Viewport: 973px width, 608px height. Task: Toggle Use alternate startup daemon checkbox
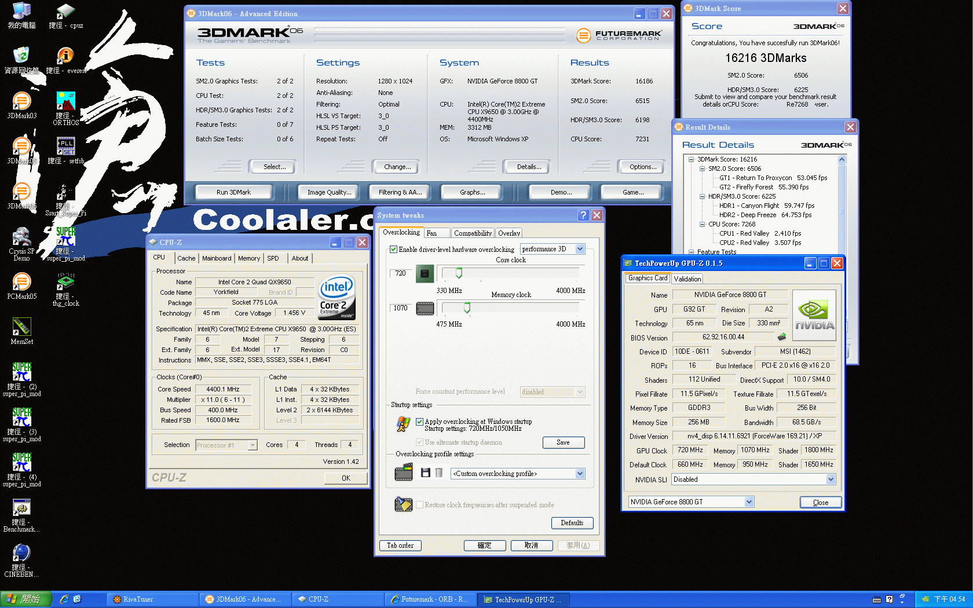(420, 442)
